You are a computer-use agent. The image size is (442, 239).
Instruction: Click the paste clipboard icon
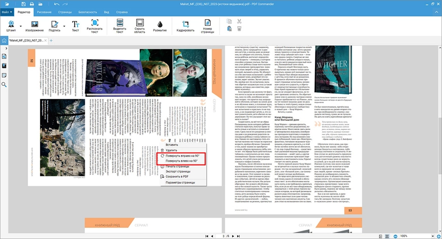click(229, 29)
